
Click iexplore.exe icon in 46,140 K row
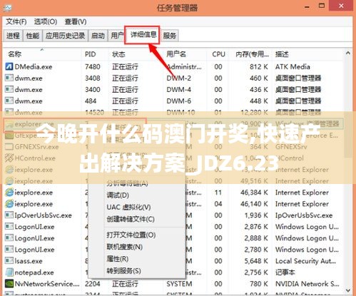pyautogui.click(x=9, y=204)
